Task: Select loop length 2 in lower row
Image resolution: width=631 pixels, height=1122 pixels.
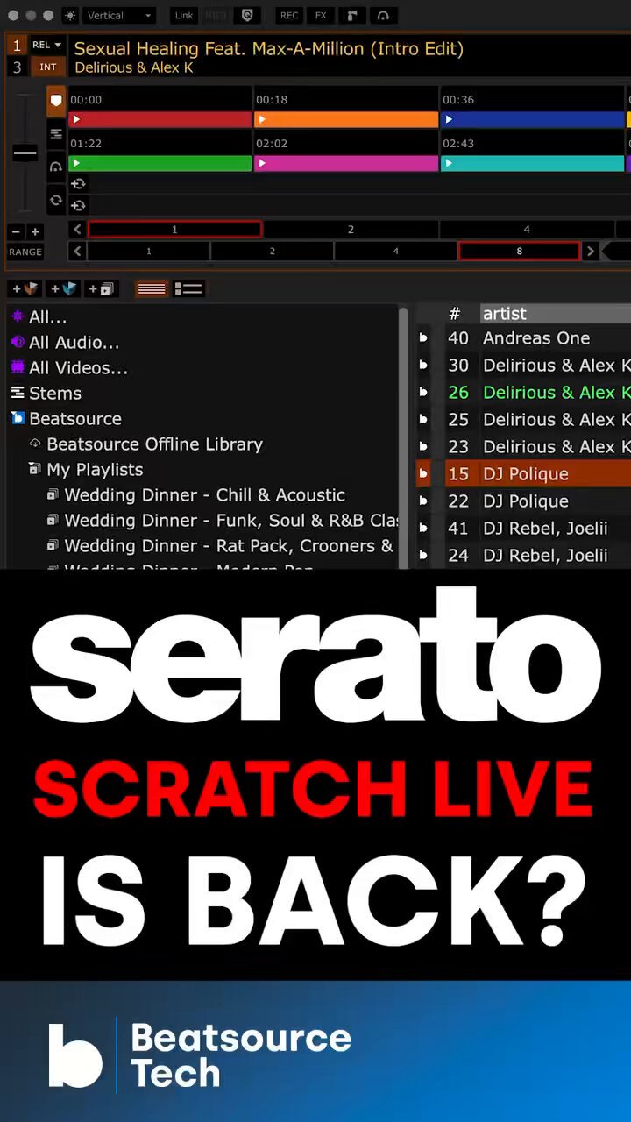Action: tap(272, 252)
